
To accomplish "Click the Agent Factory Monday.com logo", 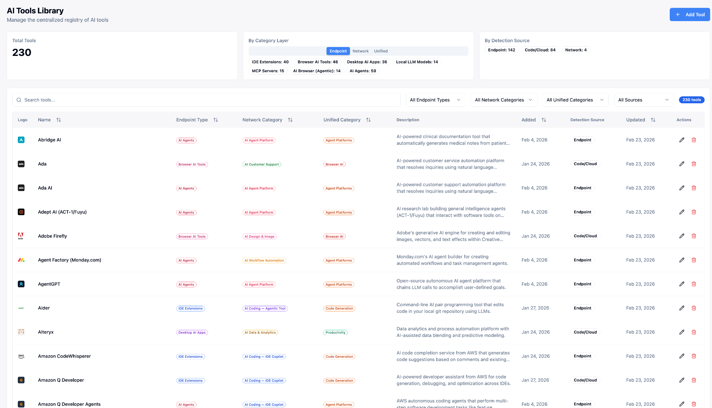I will (21, 260).
